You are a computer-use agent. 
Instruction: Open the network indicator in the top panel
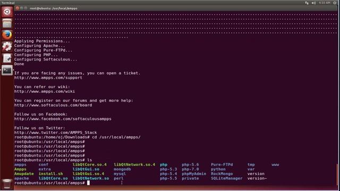(307, 3)
